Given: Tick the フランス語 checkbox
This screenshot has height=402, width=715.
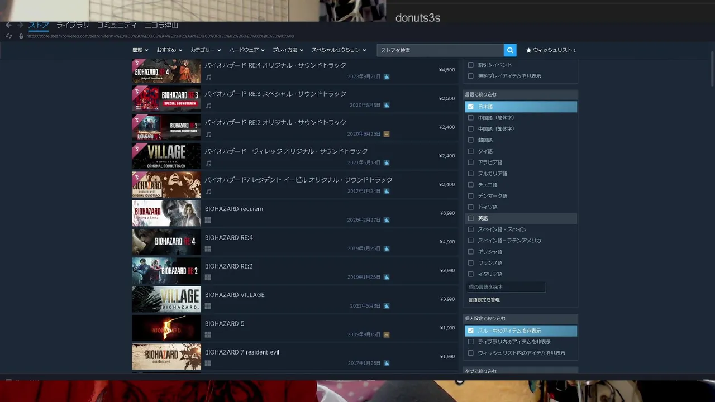Looking at the screenshot, I should click(471, 263).
